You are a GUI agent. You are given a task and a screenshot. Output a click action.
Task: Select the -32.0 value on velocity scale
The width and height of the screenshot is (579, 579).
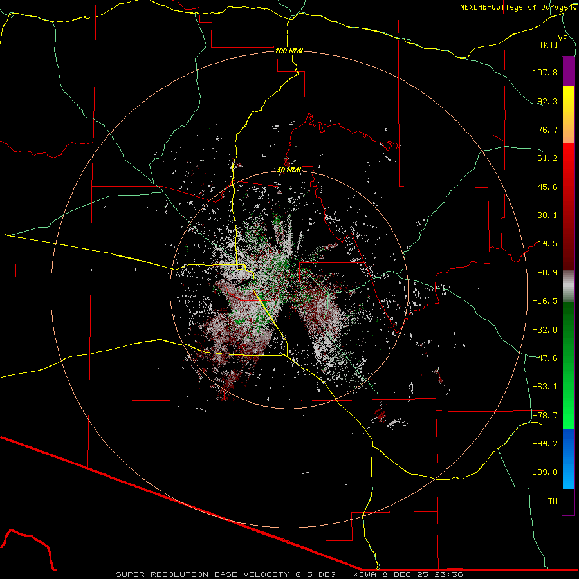(545, 330)
